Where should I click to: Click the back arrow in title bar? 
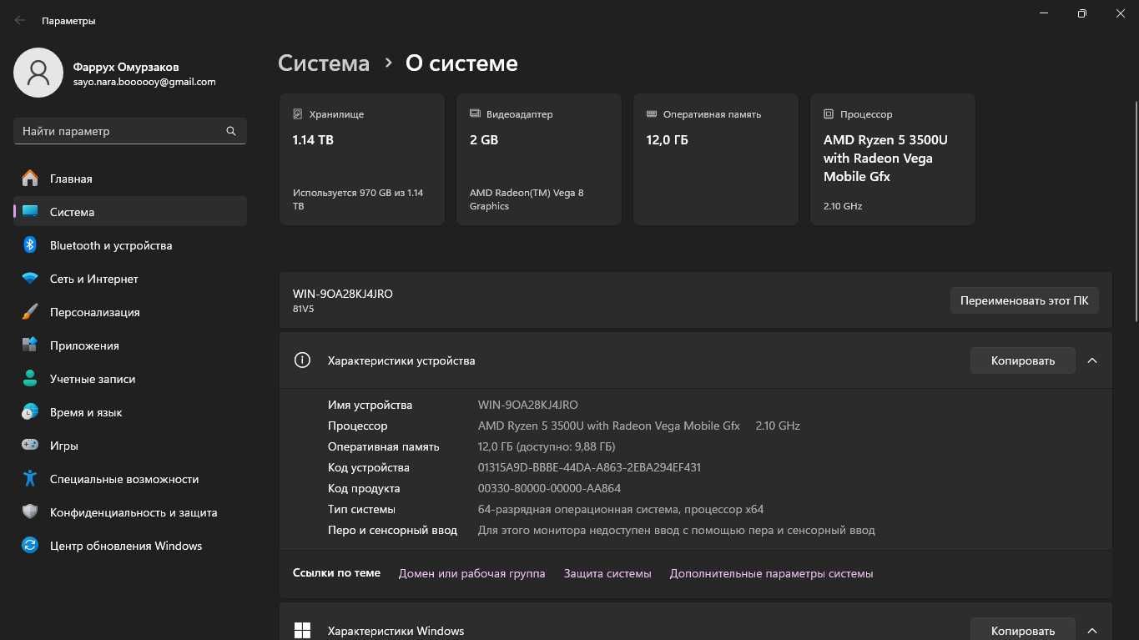point(20,20)
